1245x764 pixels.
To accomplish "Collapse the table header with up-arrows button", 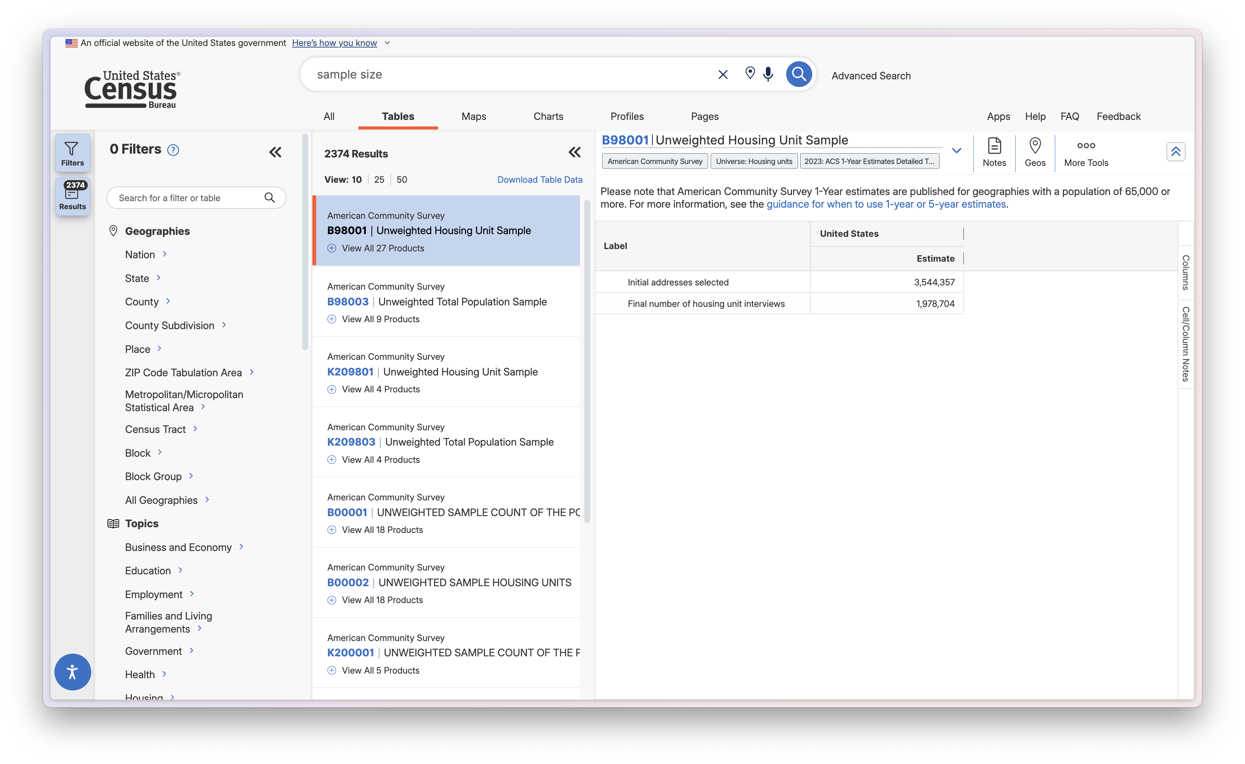I will 1175,152.
